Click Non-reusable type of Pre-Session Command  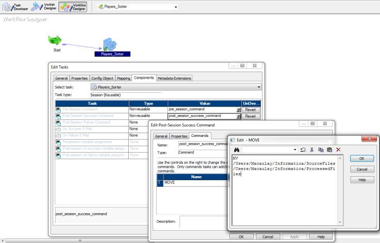[140, 109]
